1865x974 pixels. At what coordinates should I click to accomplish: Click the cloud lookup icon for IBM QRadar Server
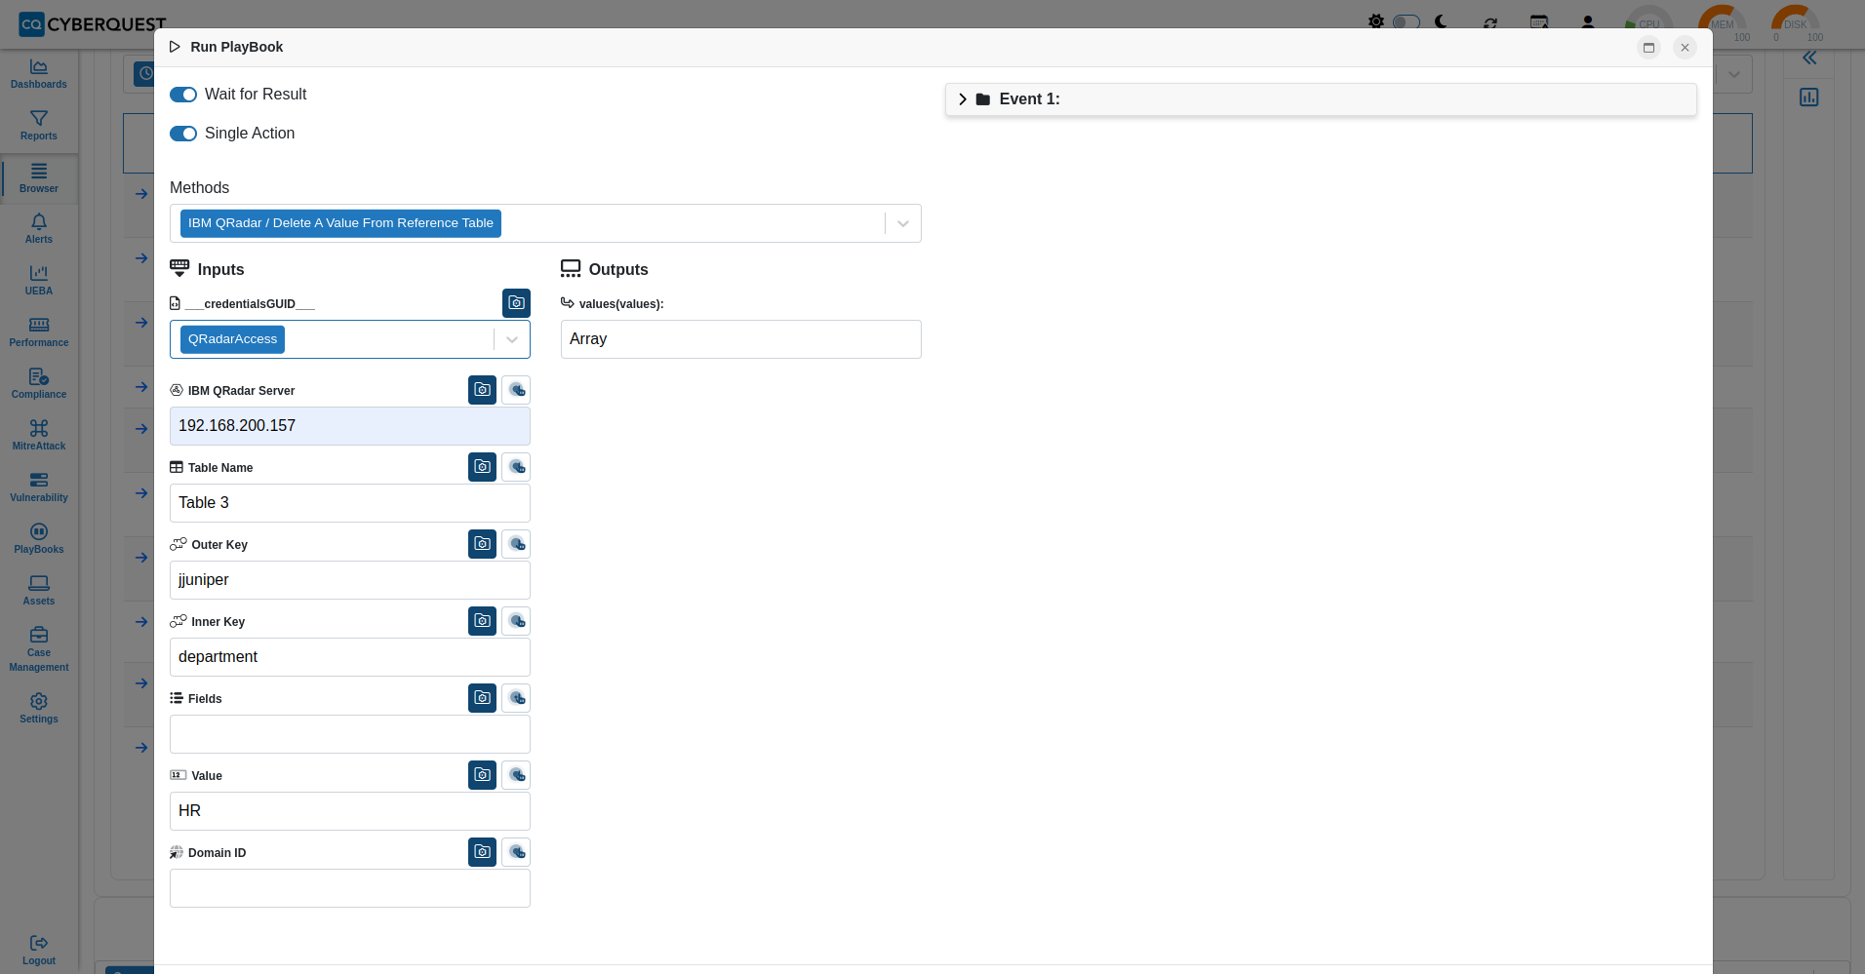coord(516,390)
